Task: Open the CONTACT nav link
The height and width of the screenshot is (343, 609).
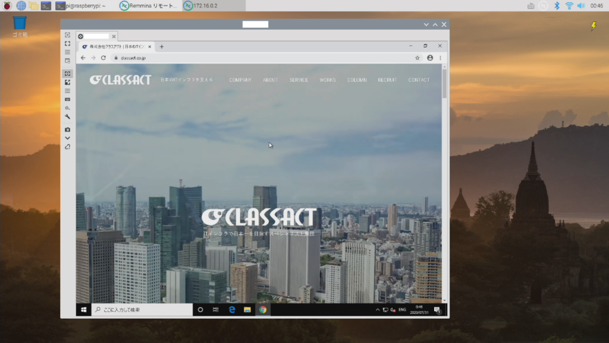Action: [x=419, y=80]
